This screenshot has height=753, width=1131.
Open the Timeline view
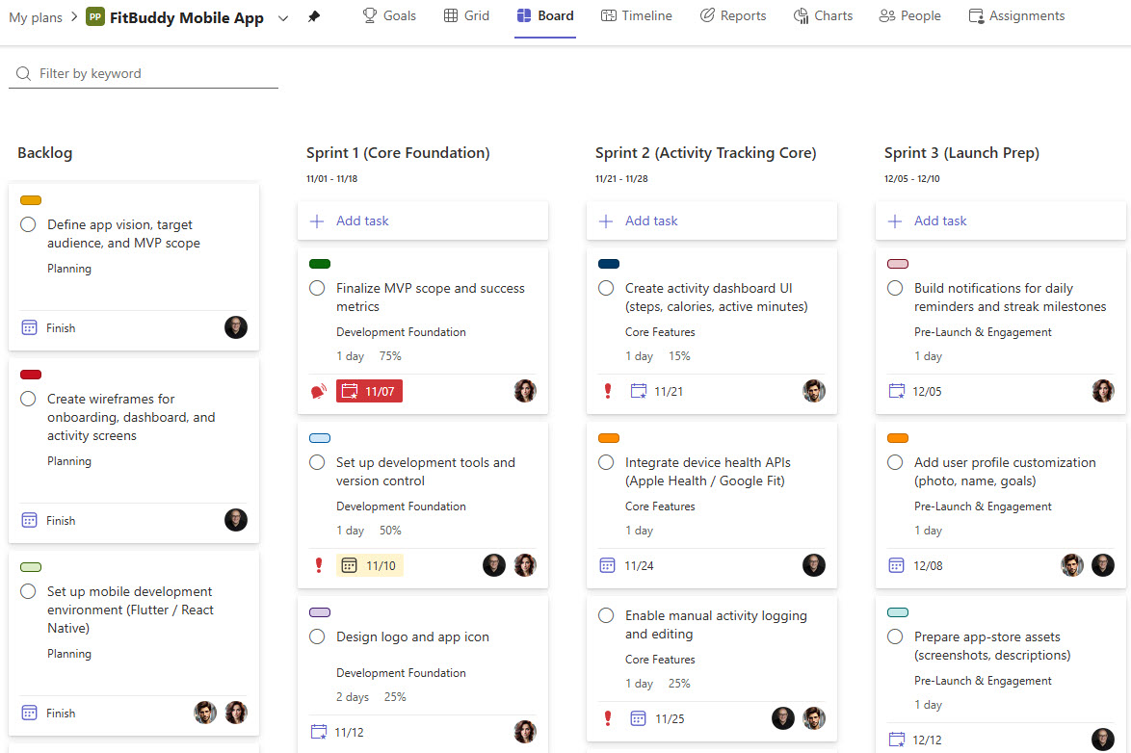(x=636, y=15)
